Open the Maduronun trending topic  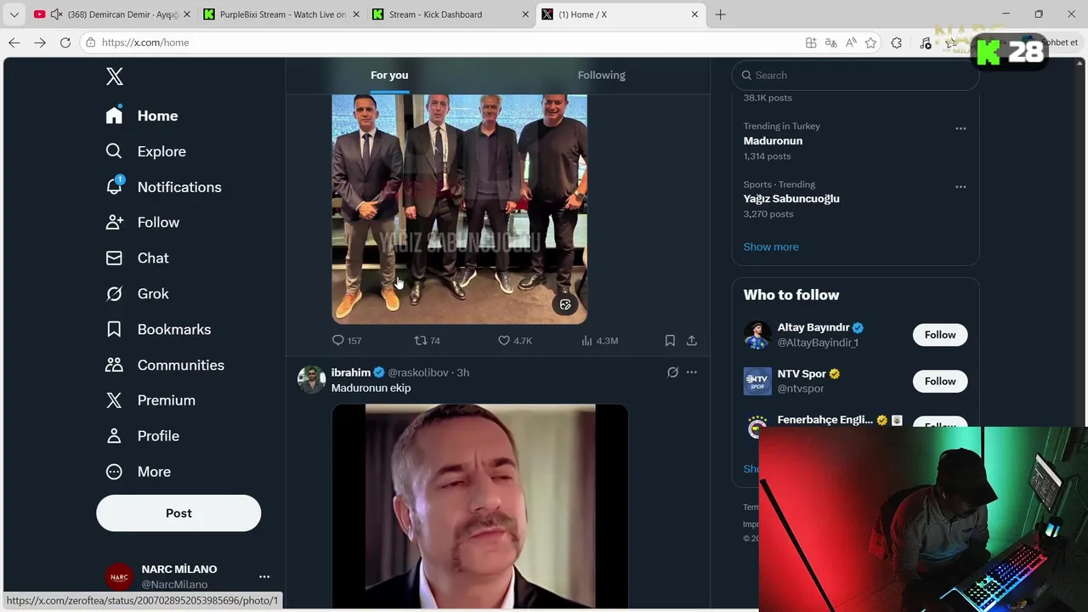[x=773, y=141]
